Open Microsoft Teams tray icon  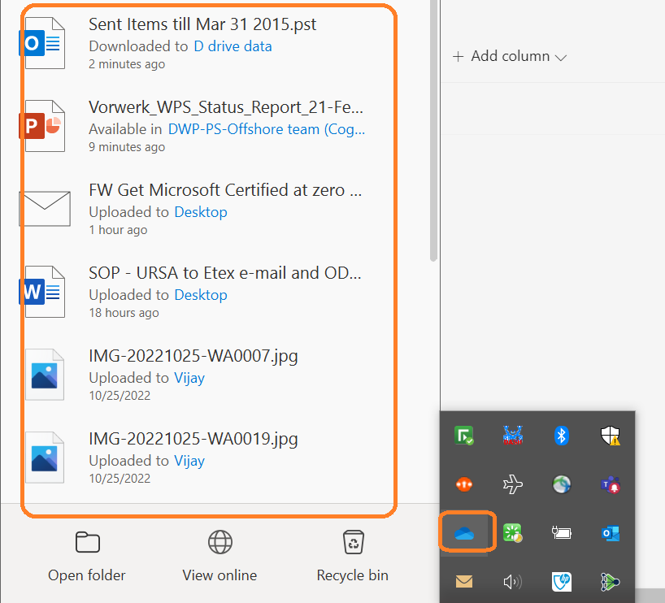point(610,484)
